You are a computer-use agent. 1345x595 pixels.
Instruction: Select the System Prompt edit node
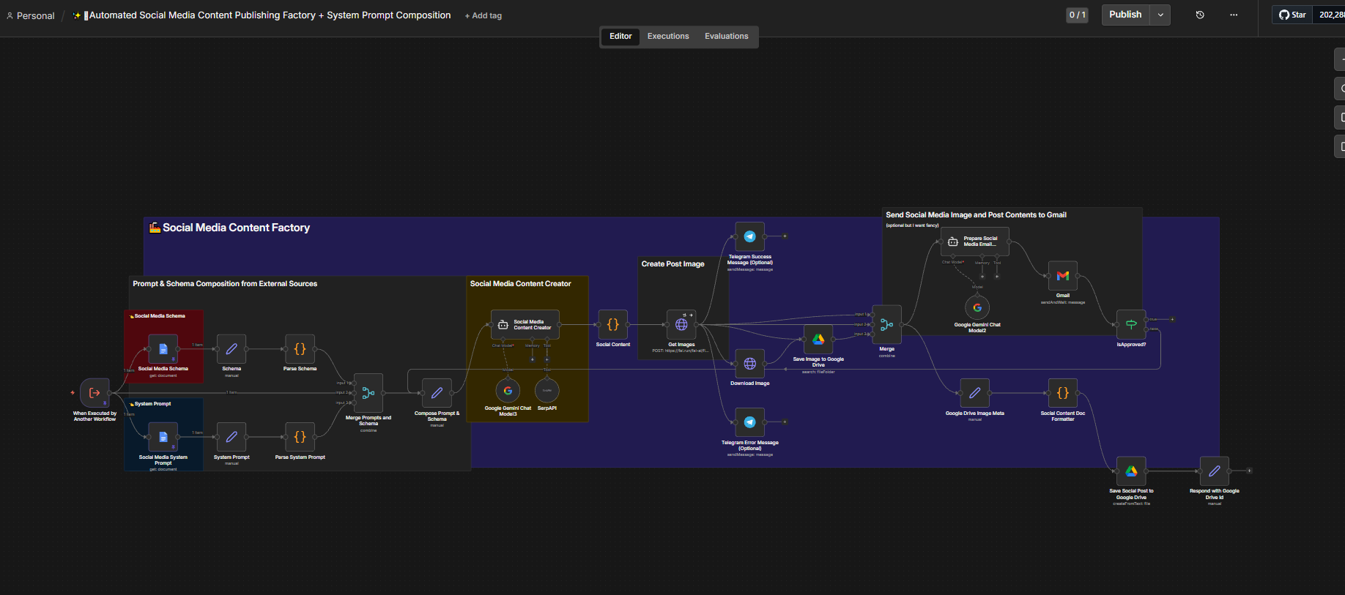point(231,437)
